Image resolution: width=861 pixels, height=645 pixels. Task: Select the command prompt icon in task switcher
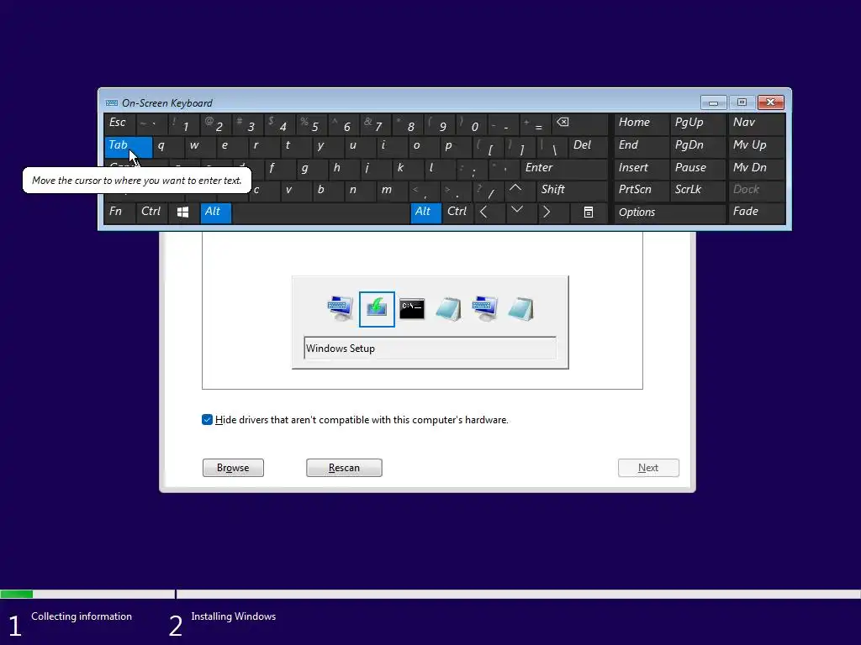pos(412,309)
